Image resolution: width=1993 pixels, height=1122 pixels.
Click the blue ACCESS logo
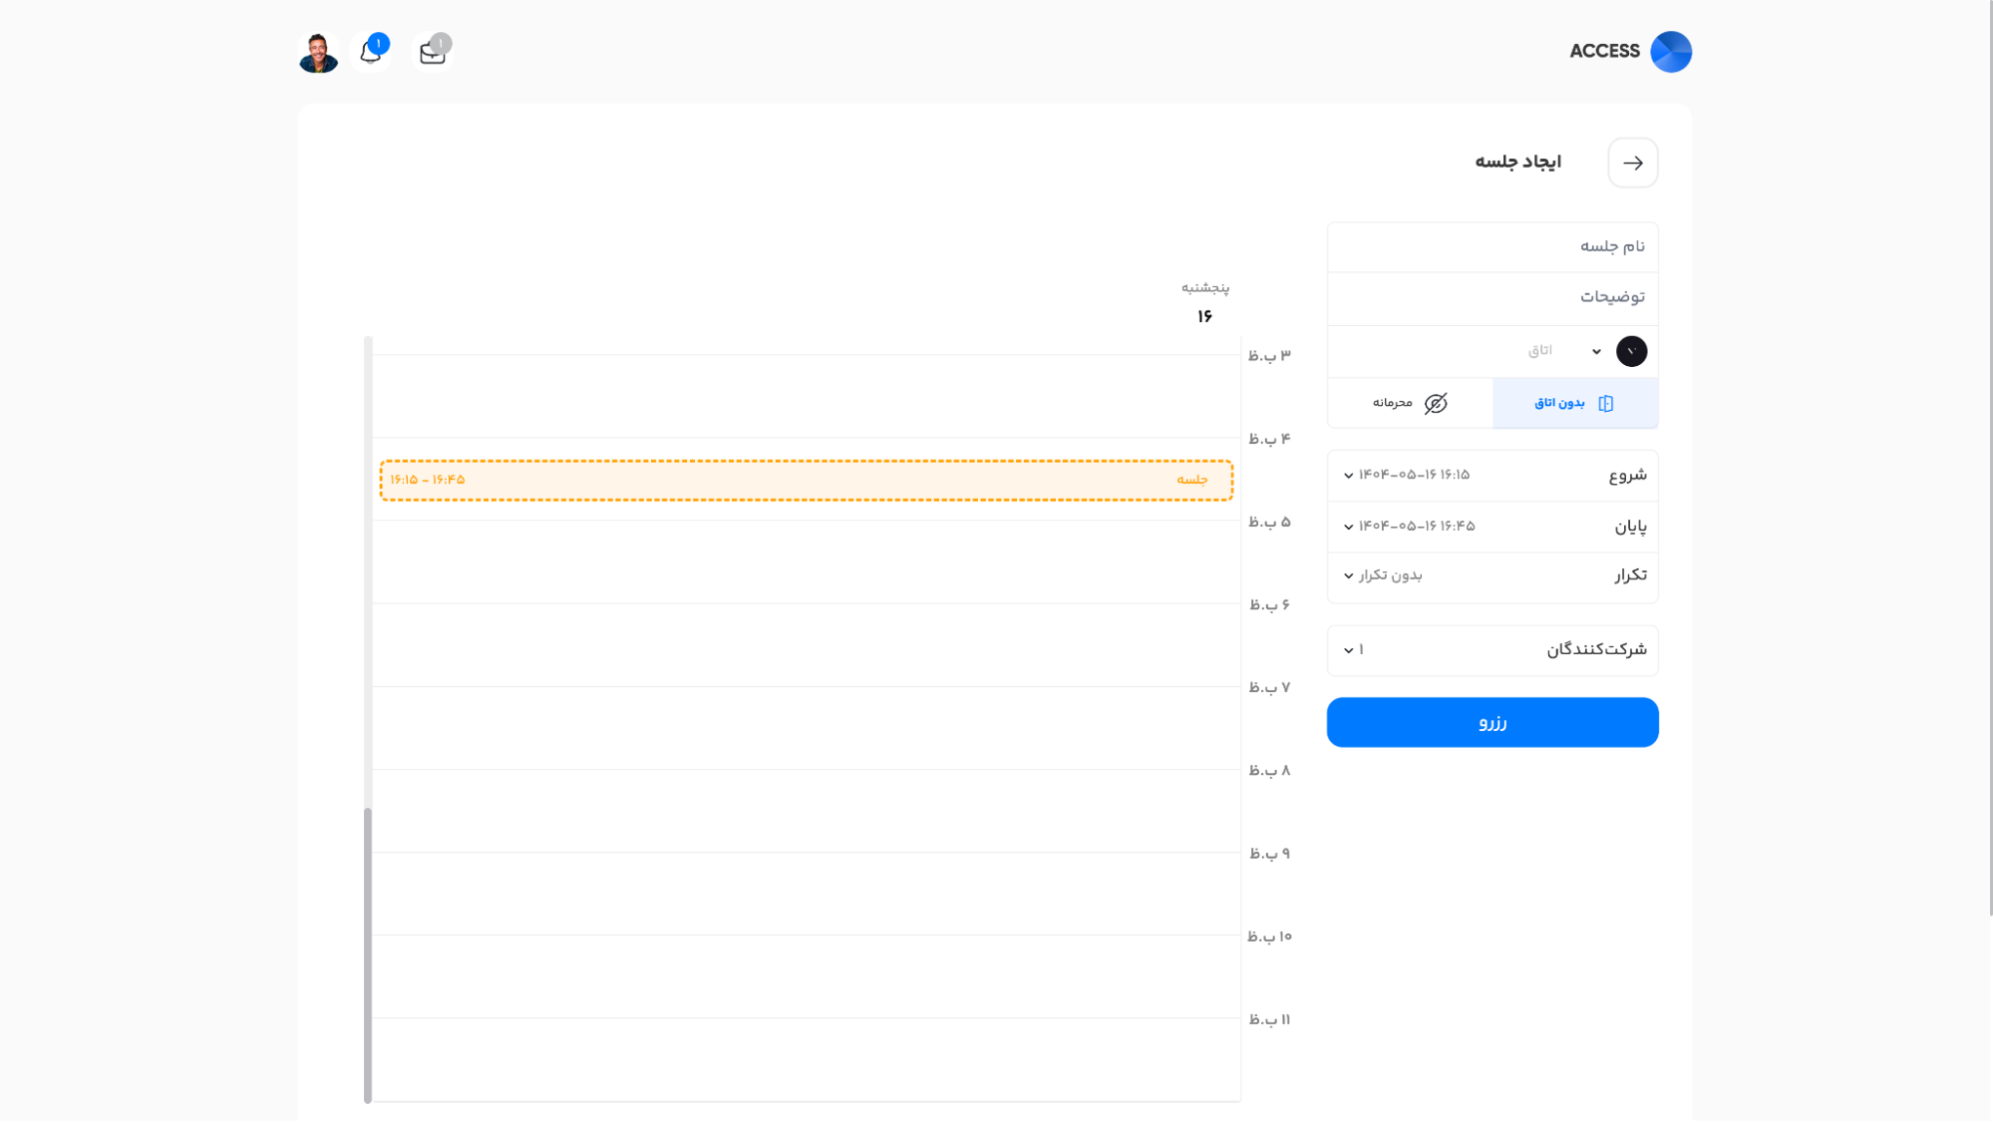pyautogui.click(x=1670, y=52)
